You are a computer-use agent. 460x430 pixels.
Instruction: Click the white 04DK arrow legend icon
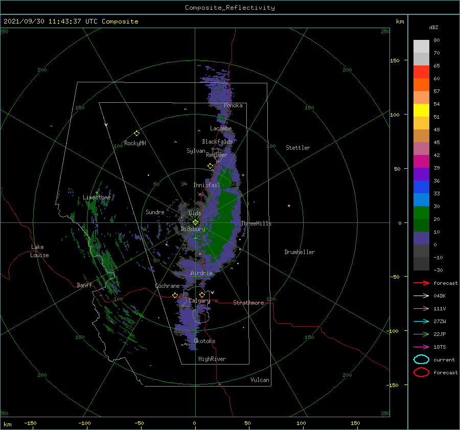(421, 296)
